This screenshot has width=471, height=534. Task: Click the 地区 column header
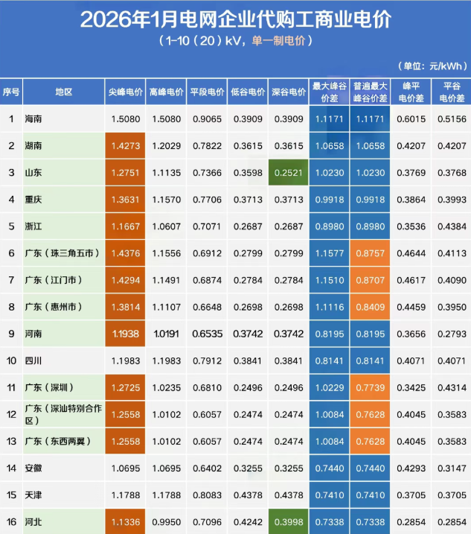pyautogui.click(x=64, y=92)
